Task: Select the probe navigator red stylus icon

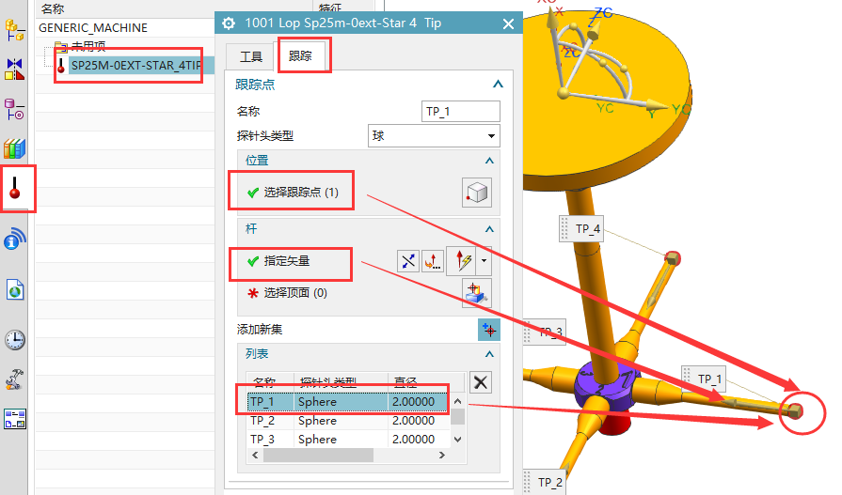Action: [x=15, y=189]
